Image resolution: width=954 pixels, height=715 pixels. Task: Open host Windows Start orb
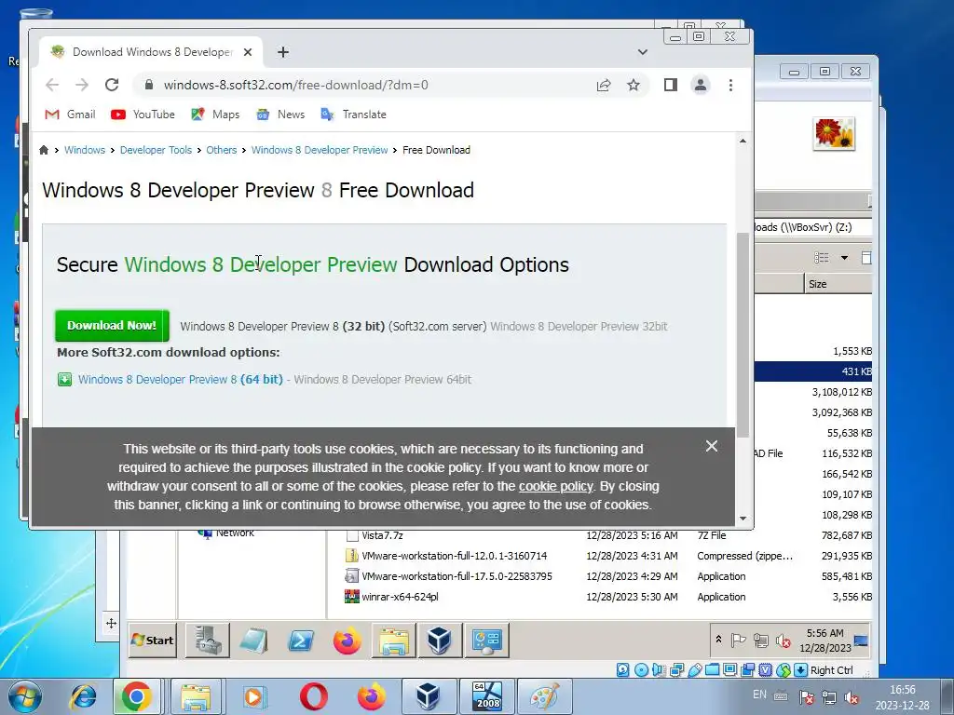tap(25, 696)
